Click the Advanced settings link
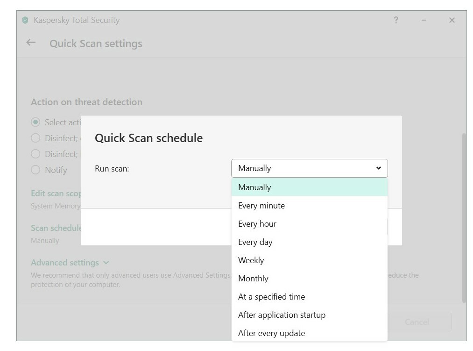The height and width of the screenshot is (351, 473). click(x=65, y=263)
